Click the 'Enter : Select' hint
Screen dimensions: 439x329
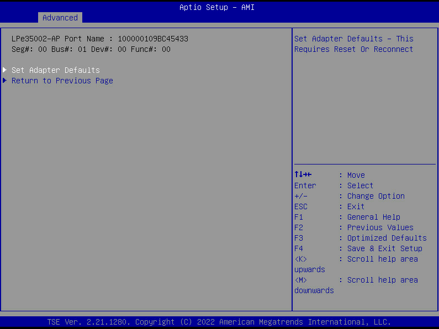pos(334,185)
